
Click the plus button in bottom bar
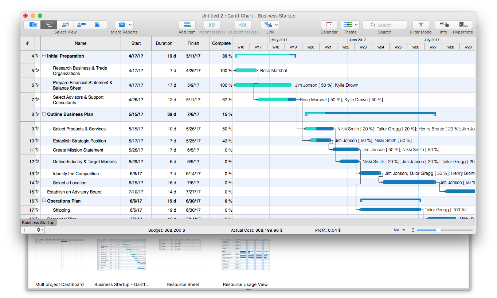(x=24, y=230)
